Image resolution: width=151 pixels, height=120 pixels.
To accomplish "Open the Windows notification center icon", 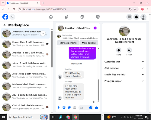I will pos(146,117).
